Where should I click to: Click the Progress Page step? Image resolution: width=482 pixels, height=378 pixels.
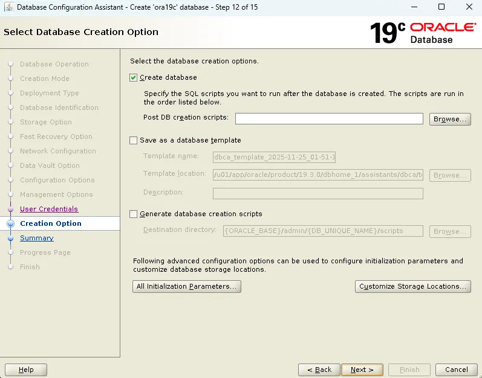click(45, 252)
